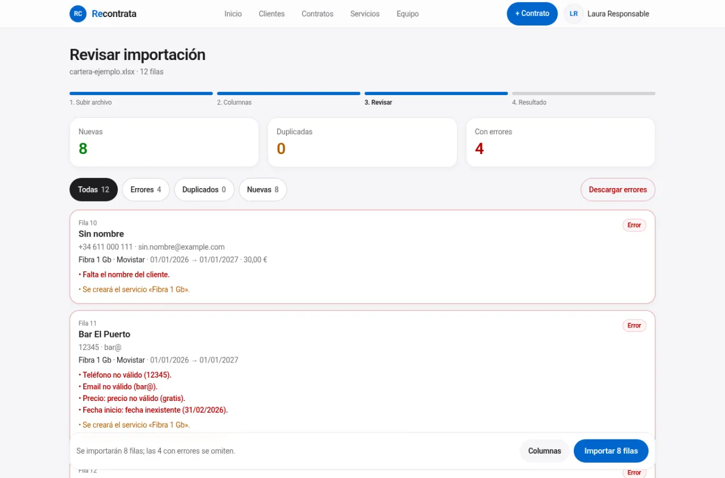Click the Fecha inicio fecha inexistente error
Image resolution: width=725 pixels, height=478 pixels.
click(153, 410)
